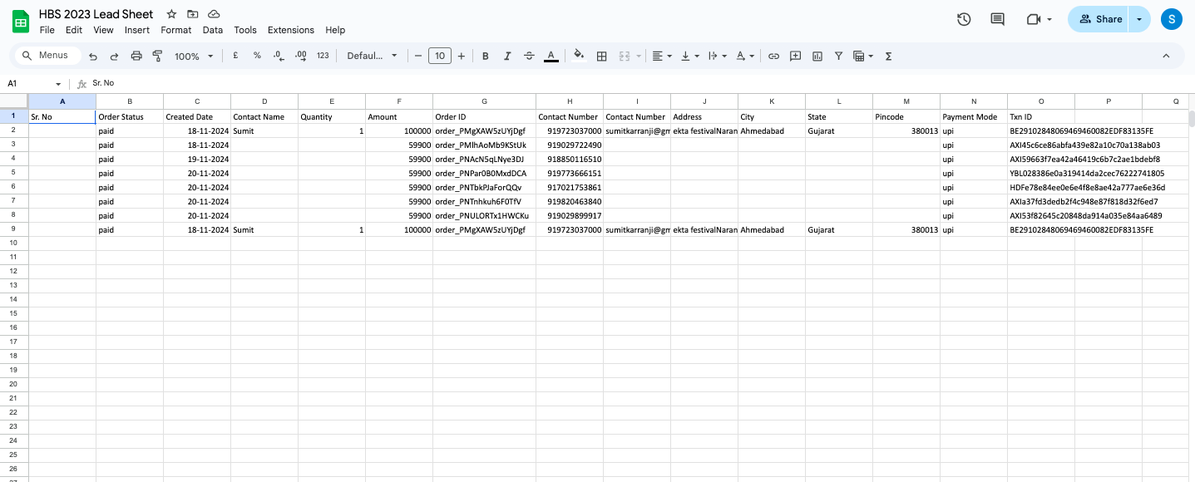This screenshot has height=482, width=1195.
Task: Decrease decimal places
Action: pyautogui.click(x=279, y=56)
